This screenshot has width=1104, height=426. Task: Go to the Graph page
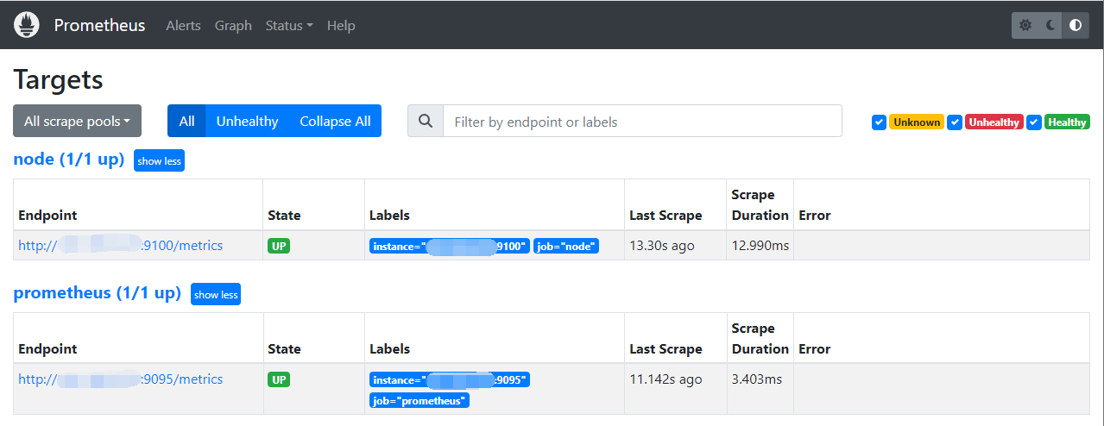click(x=233, y=26)
